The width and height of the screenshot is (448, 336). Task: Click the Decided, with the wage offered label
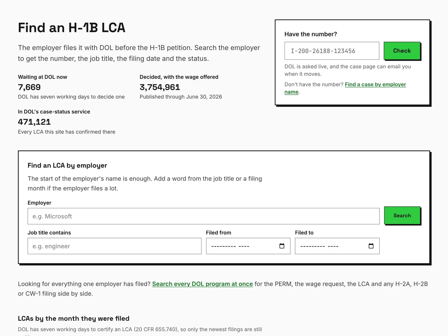pyautogui.click(x=179, y=77)
